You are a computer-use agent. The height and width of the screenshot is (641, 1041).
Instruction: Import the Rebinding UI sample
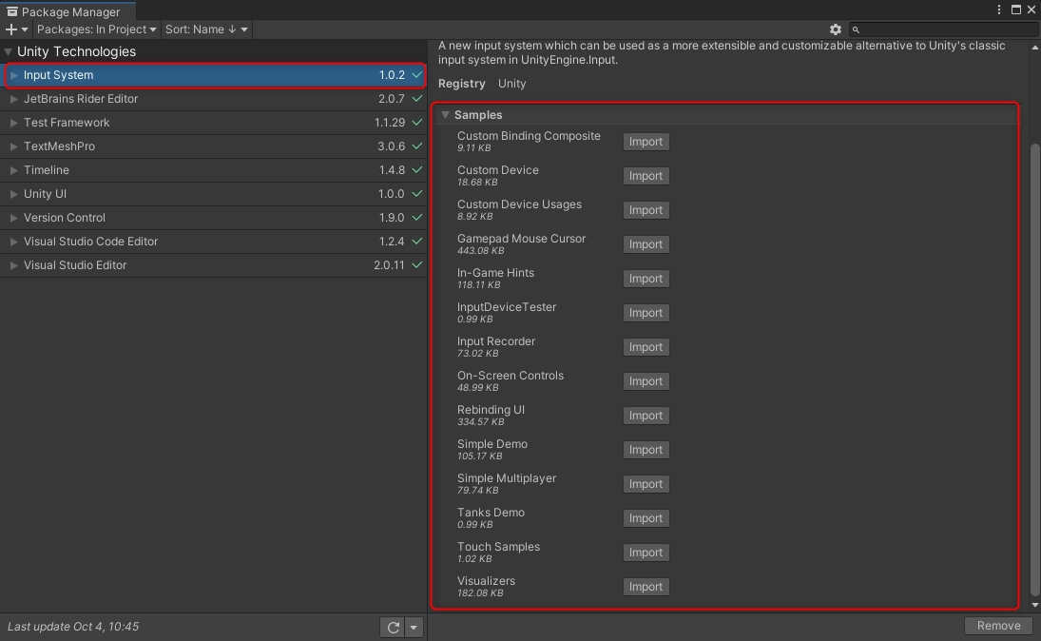(646, 416)
